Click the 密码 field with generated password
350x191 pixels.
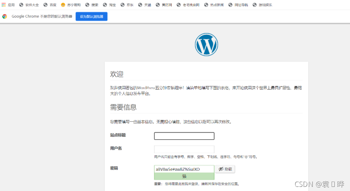click(x=184, y=169)
